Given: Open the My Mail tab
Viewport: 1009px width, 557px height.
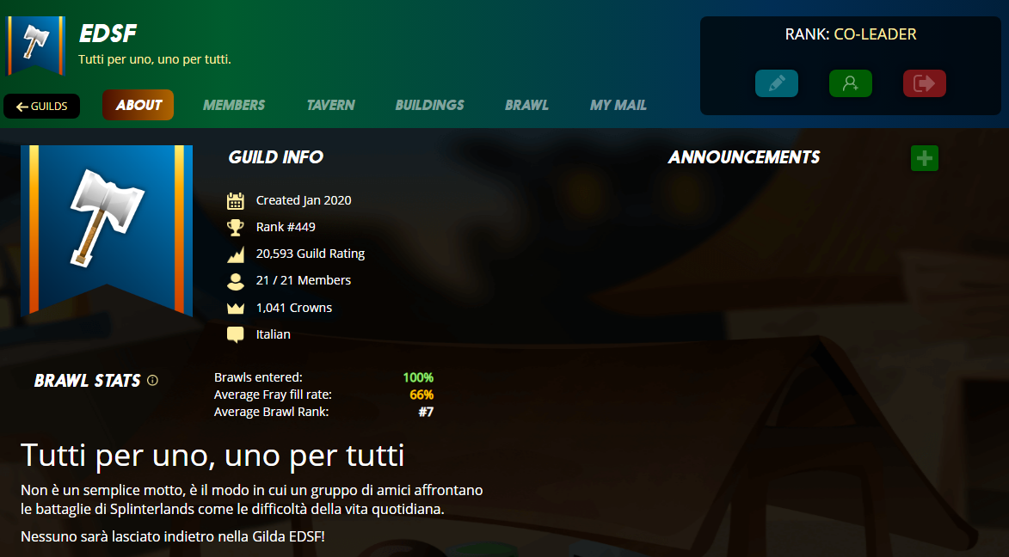Looking at the screenshot, I should 618,105.
